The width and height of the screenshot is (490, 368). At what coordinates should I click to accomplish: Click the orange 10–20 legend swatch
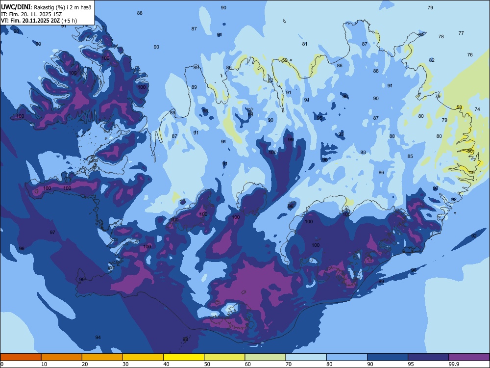[x=62, y=357]
